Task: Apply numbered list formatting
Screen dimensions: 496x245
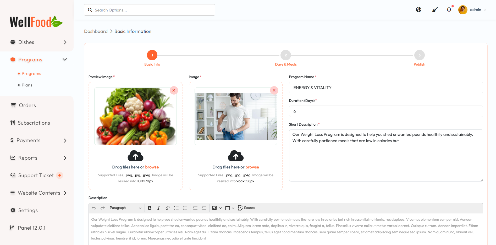Action: [x=185, y=208]
